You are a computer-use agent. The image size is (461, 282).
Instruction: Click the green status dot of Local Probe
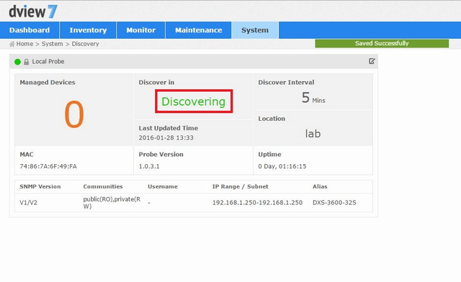pyautogui.click(x=17, y=62)
